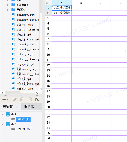Select column A header
Image resolution: width=127 pixels, height=142 pixels.
click(x=61, y=3)
